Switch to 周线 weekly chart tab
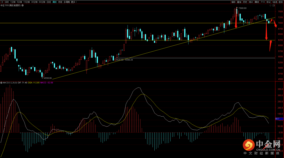This screenshot has width=284, height=158. (x=54, y=2)
